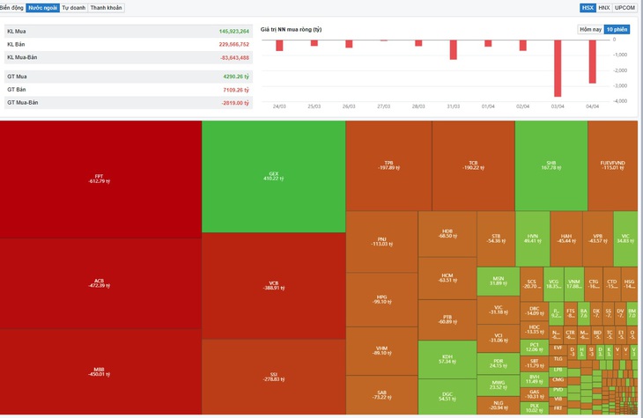This screenshot has width=643, height=418.
Task: Switch to the Biến động tab
Action: click(x=12, y=8)
